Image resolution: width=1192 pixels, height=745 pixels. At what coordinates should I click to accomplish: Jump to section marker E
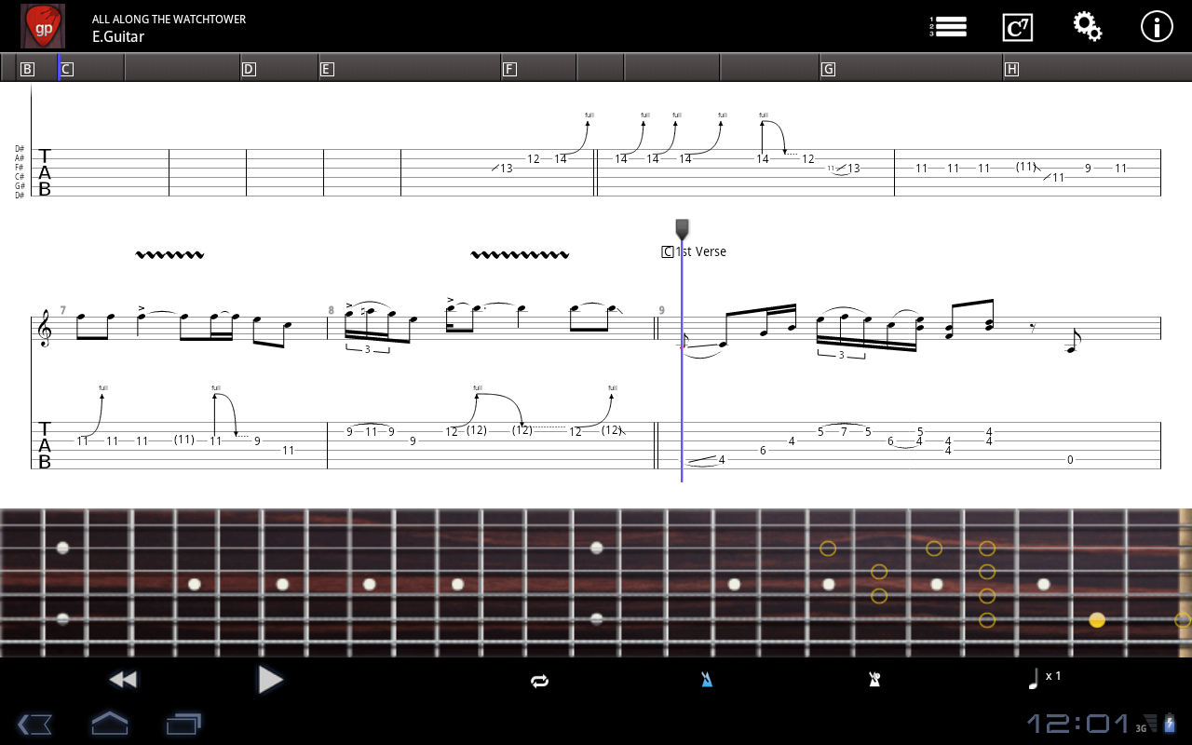tap(326, 69)
